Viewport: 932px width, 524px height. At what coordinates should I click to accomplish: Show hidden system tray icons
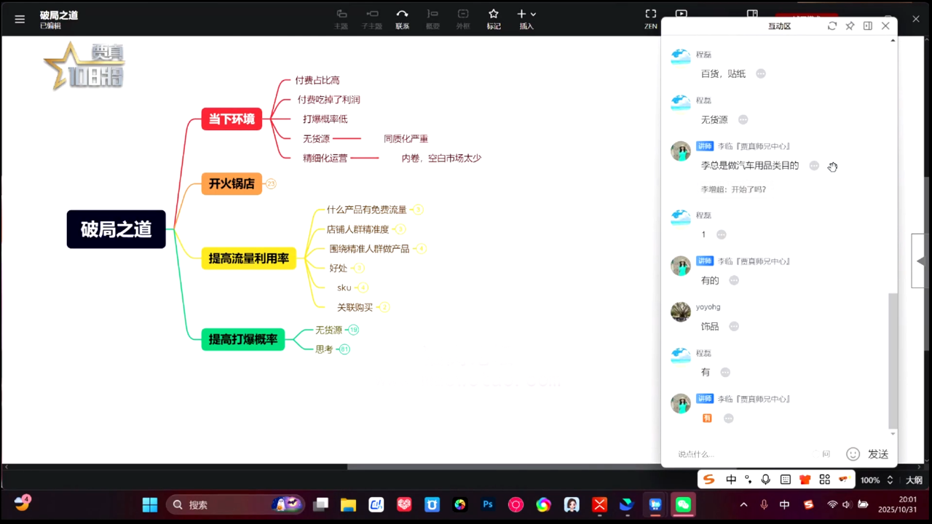click(x=743, y=504)
